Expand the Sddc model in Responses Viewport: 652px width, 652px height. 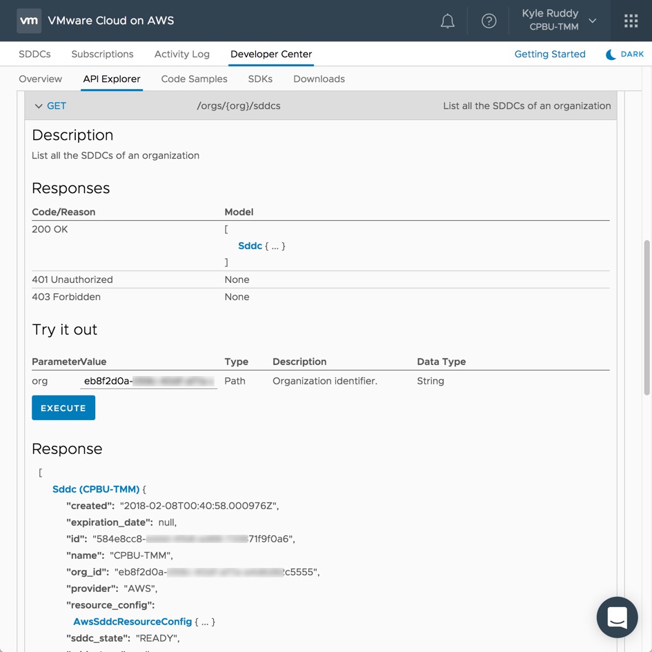click(250, 246)
